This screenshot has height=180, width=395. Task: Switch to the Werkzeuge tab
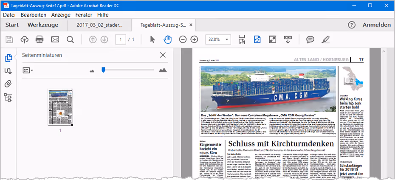(43, 25)
